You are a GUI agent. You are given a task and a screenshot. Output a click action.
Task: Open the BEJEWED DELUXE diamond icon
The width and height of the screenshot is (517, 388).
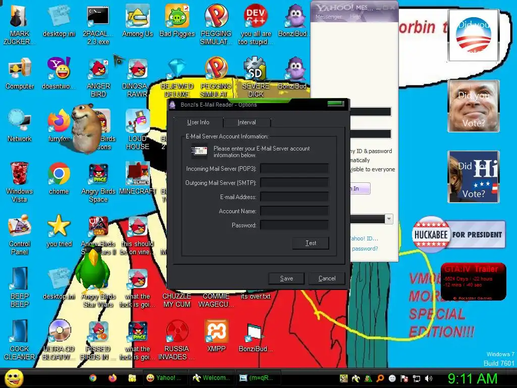[177, 77]
